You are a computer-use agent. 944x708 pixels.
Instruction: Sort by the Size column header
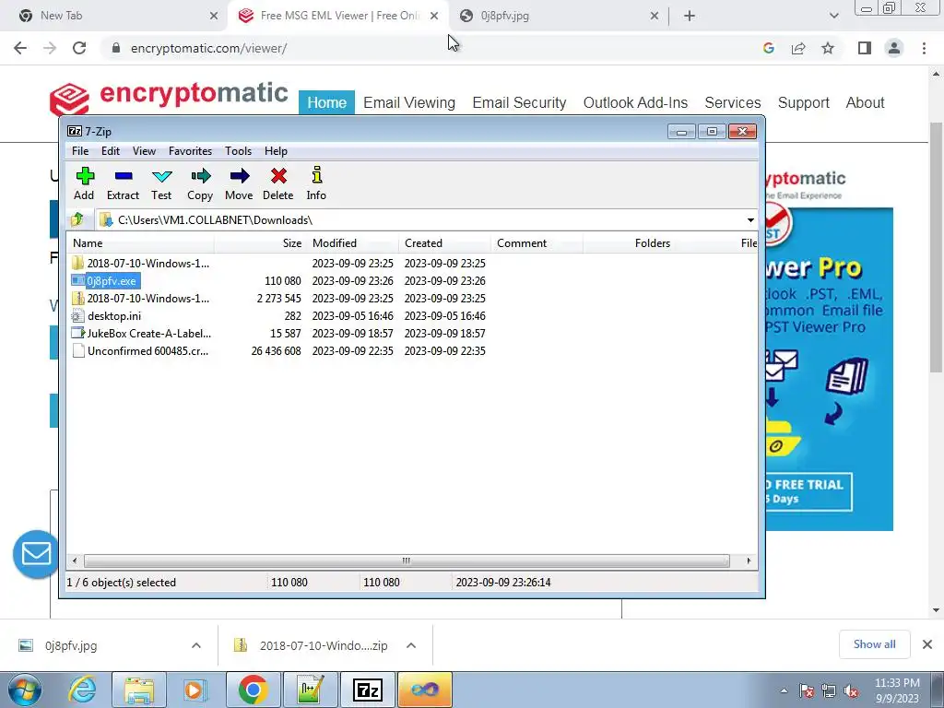click(x=261, y=243)
